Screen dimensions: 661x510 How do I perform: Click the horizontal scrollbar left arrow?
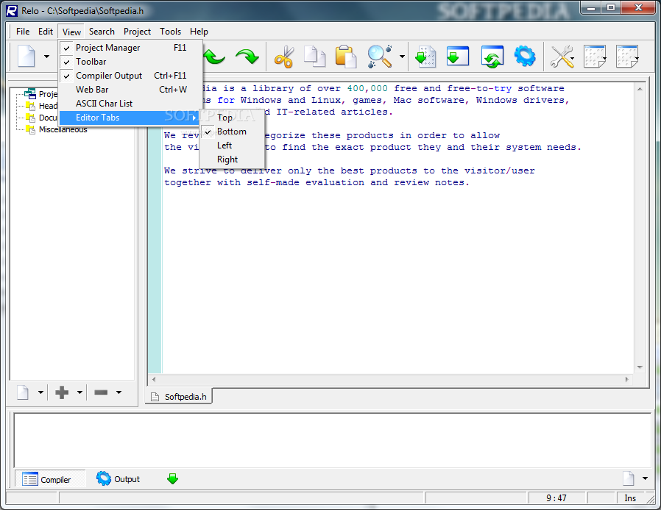[x=155, y=379]
